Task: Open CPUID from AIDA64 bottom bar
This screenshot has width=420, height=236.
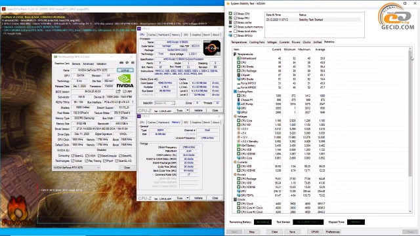Action: tap(315, 231)
